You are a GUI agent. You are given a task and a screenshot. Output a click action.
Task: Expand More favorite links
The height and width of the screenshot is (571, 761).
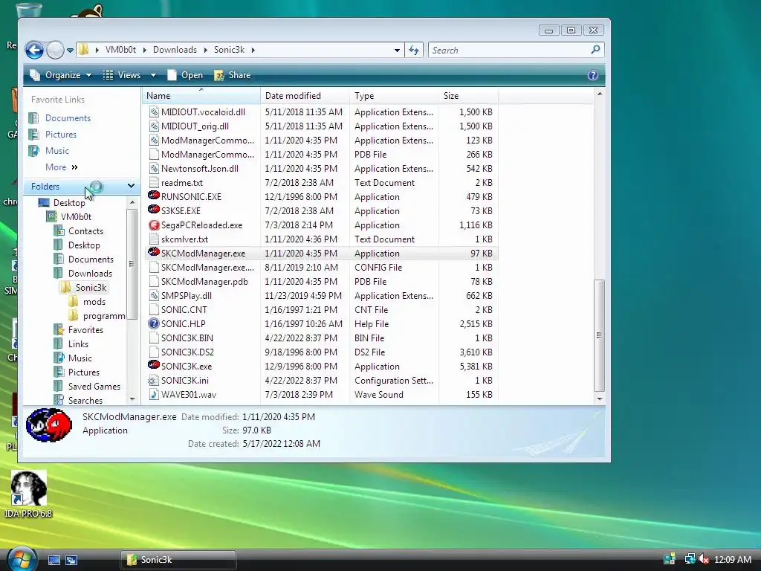point(61,167)
